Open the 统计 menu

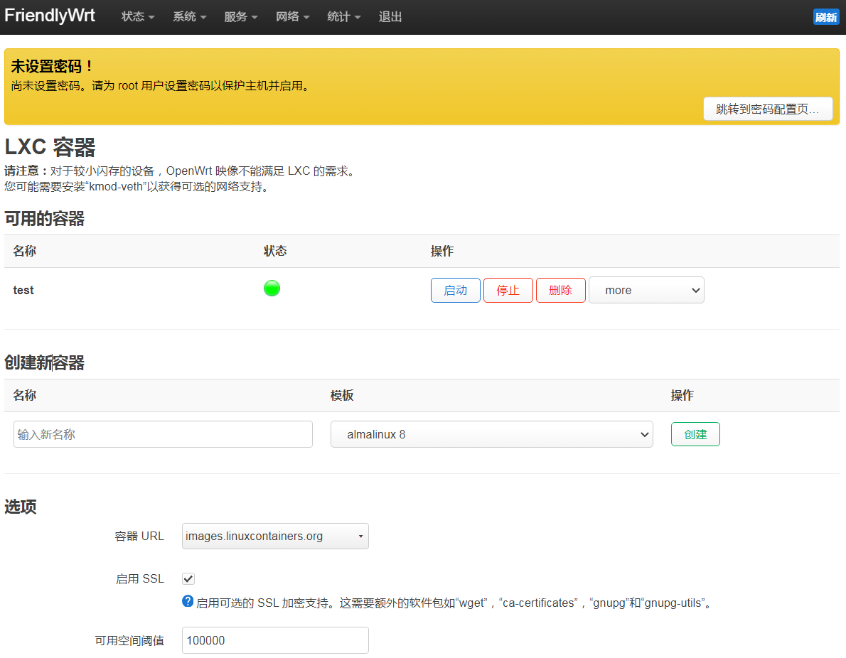coord(343,17)
